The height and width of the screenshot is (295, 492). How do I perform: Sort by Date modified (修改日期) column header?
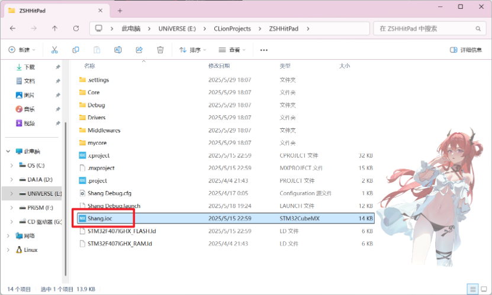click(219, 66)
